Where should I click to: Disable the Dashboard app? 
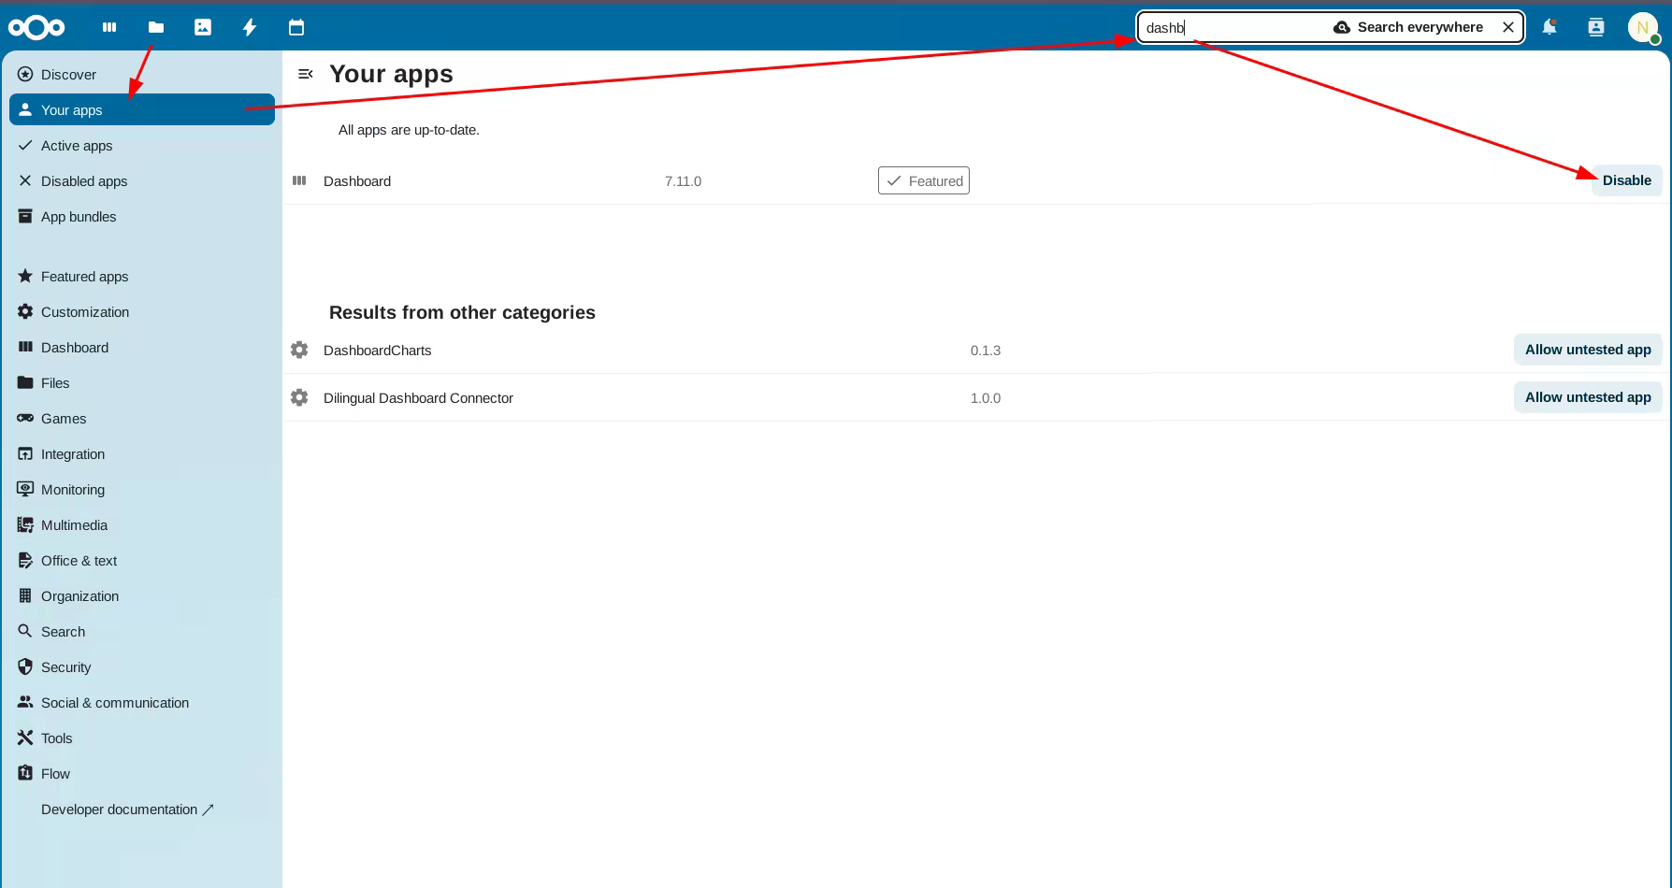coord(1626,180)
